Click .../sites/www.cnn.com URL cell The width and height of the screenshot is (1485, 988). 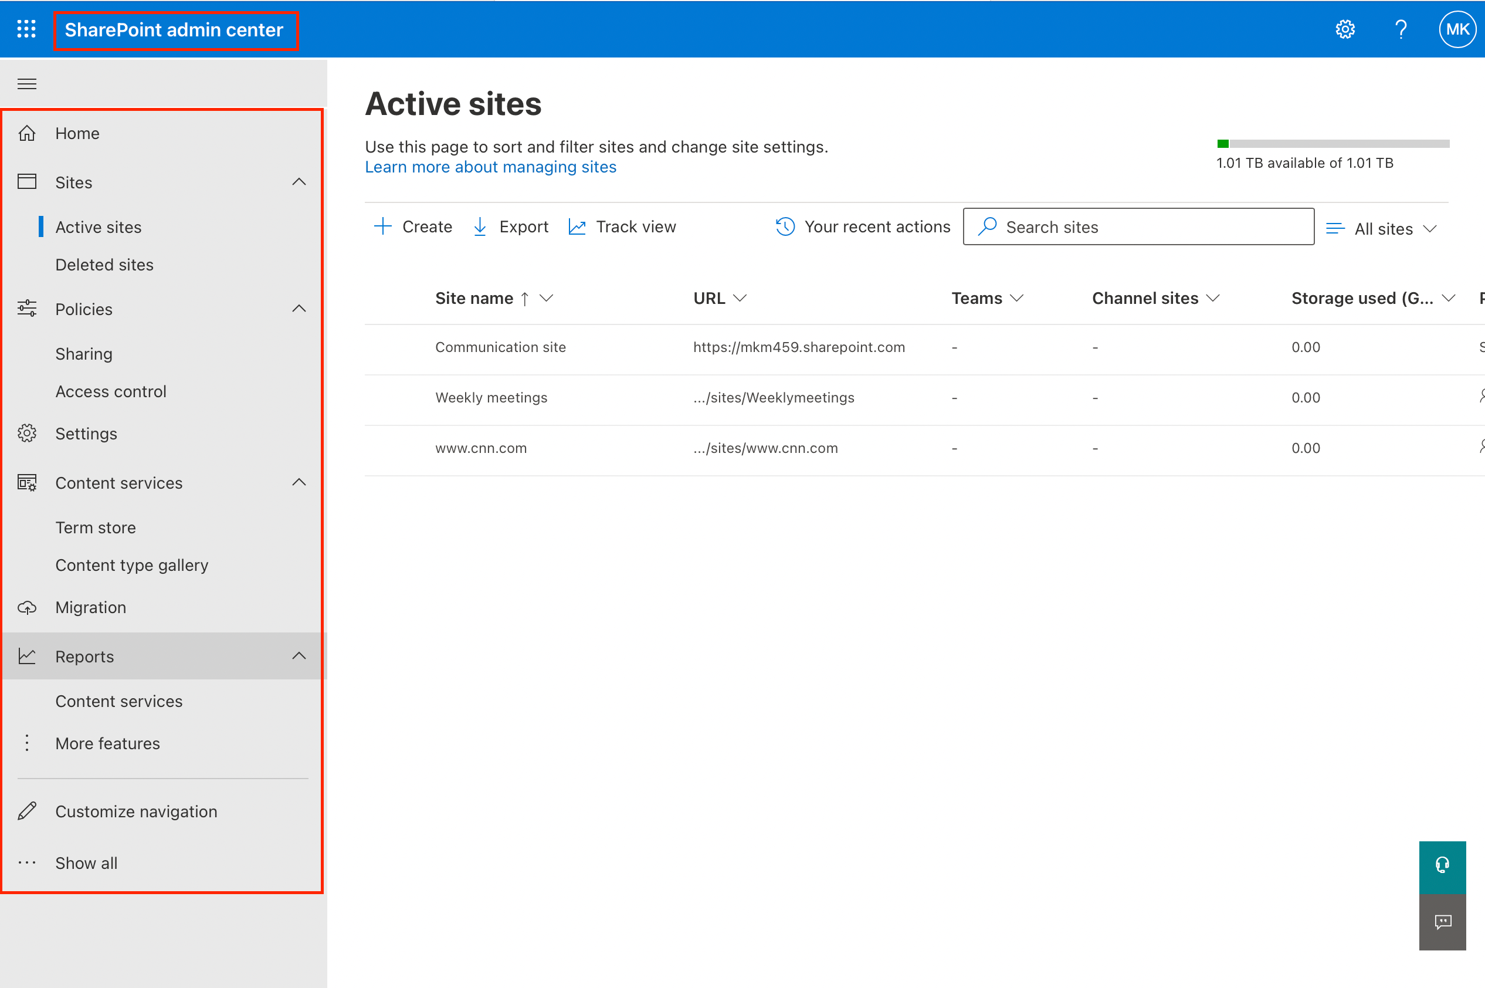765,448
